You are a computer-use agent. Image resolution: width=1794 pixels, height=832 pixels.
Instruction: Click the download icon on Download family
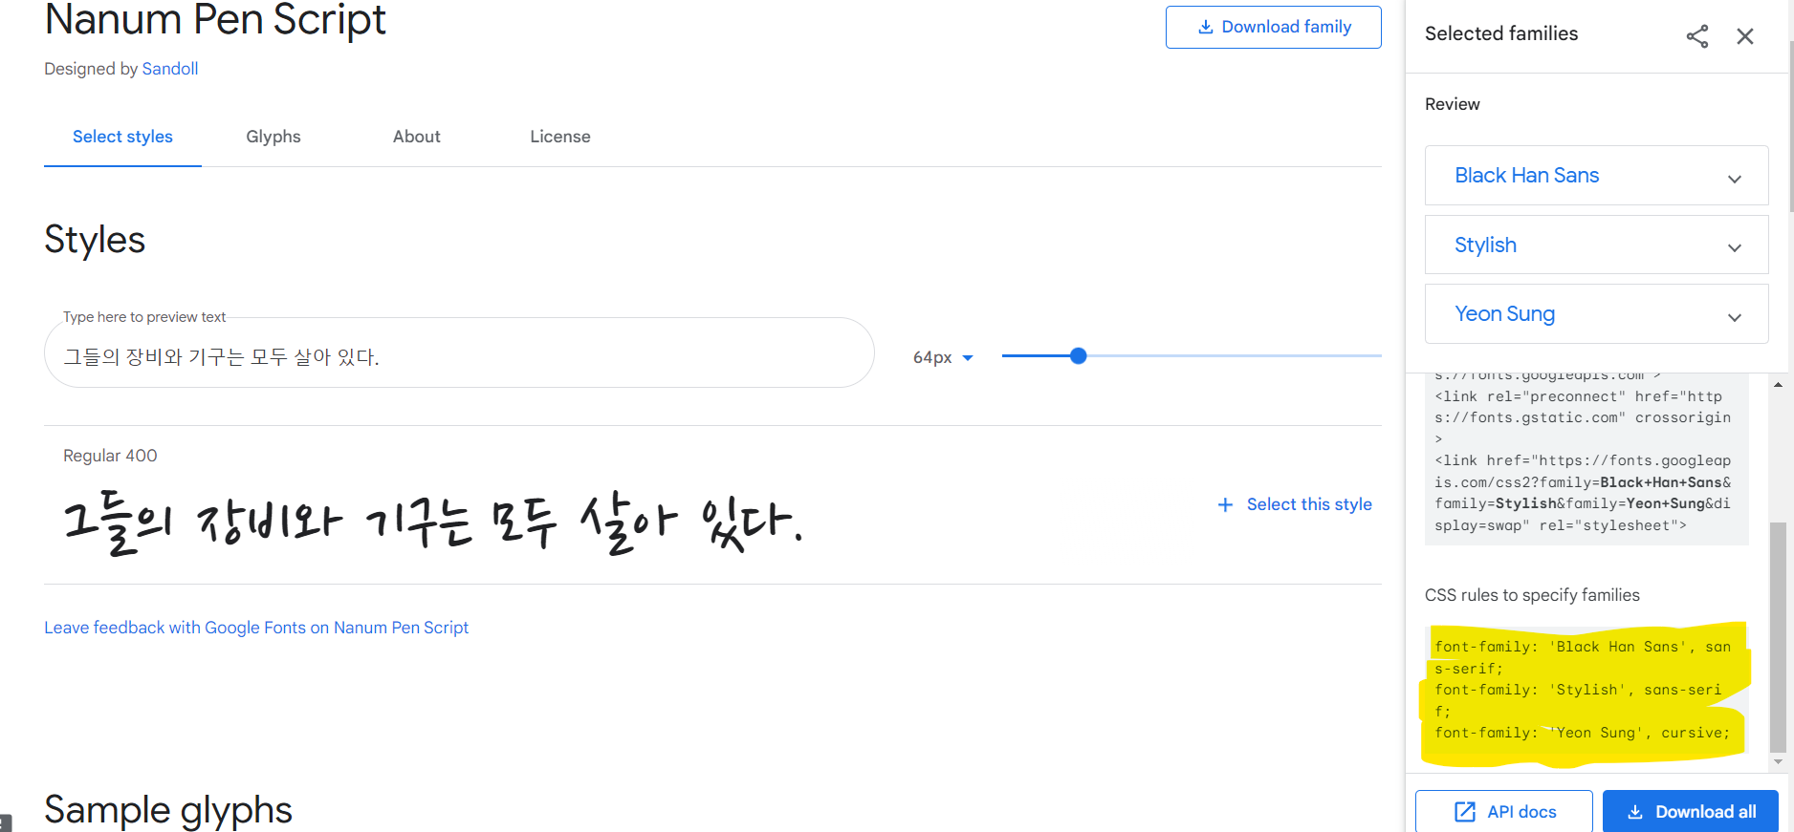pos(1206,27)
